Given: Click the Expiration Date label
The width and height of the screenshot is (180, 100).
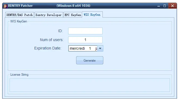Looking at the screenshot, I should coord(48,48).
